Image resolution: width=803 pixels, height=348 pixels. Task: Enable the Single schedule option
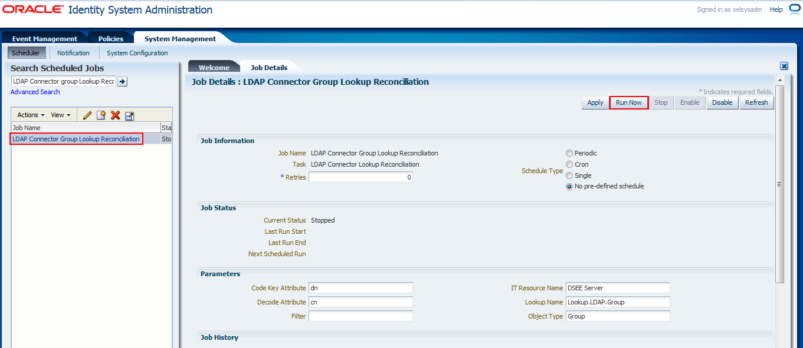click(x=569, y=175)
